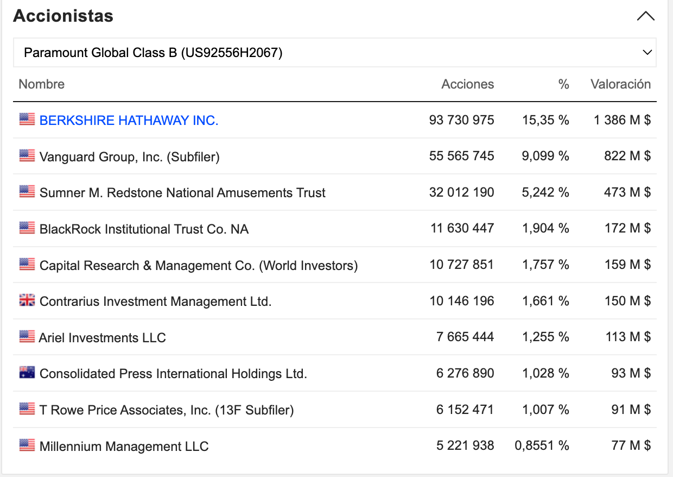This screenshot has height=477, width=673.
Task: Click valuation 159 M $
Action: pyautogui.click(x=627, y=265)
